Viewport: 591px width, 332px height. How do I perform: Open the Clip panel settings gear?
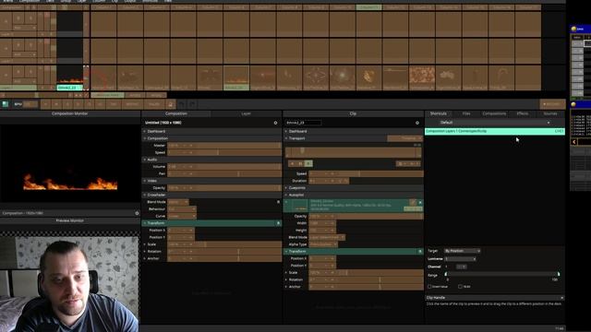coord(417,123)
